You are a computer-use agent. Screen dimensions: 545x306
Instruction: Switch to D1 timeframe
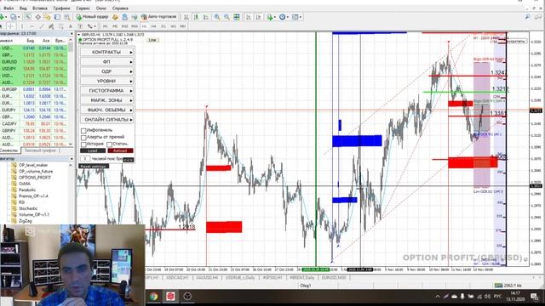point(163,26)
